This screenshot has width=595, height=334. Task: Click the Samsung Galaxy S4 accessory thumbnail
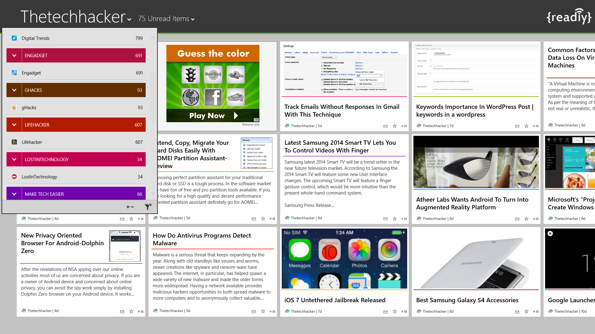click(476, 259)
